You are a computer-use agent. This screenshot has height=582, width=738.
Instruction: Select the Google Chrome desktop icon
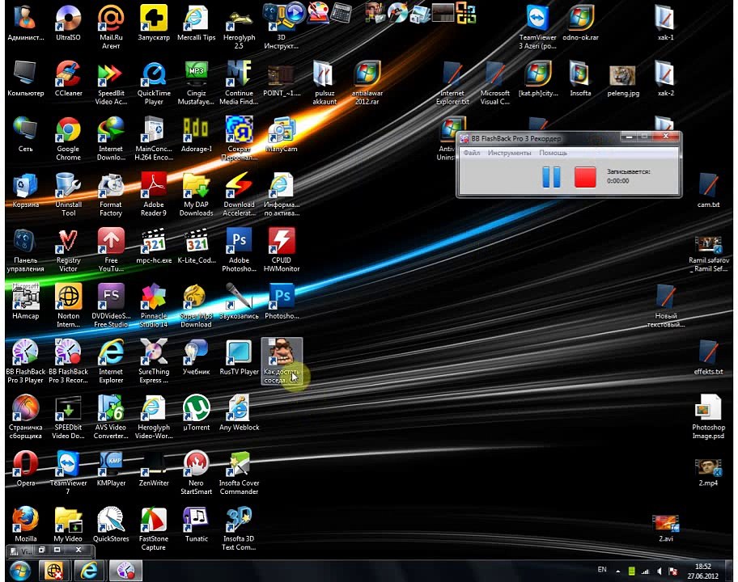tap(68, 139)
